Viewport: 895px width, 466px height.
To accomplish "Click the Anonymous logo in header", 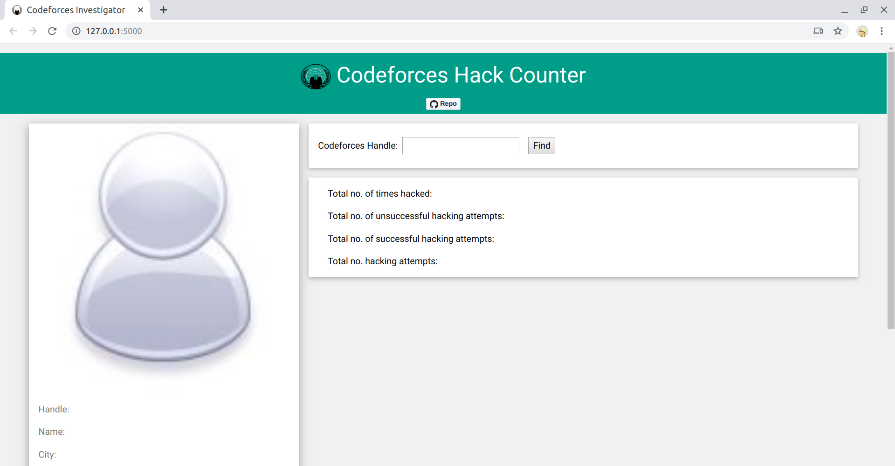I will click(316, 76).
